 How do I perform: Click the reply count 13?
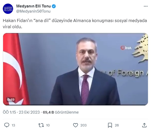13,125
